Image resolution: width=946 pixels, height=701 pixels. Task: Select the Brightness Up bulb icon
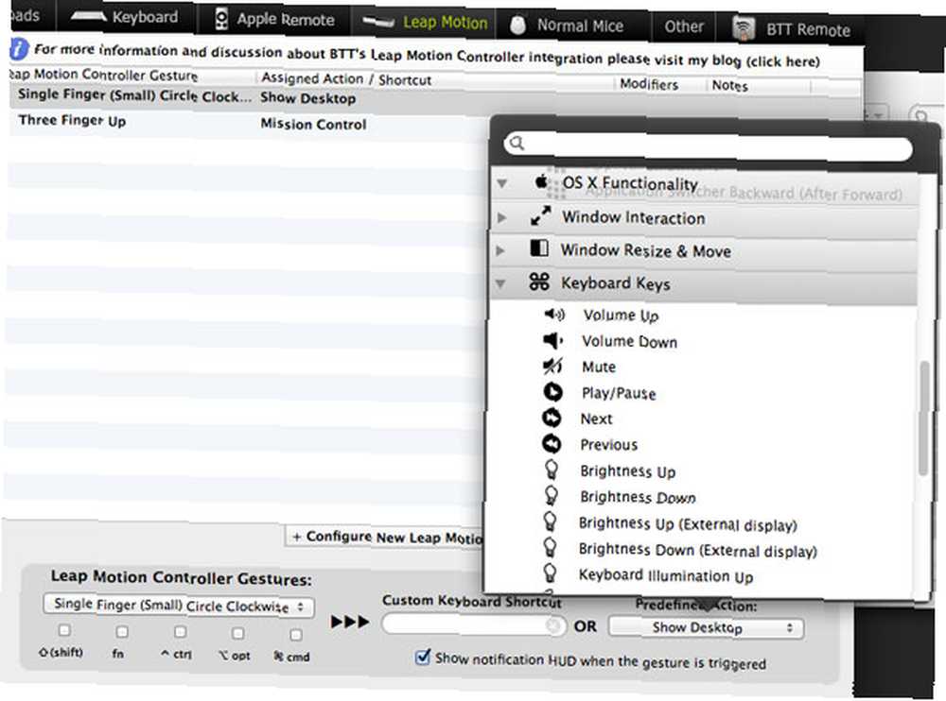click(551, 470)
